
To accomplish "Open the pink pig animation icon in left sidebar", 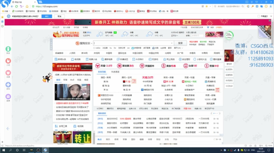I will point(8,73).
